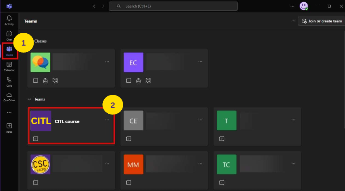Go to Chat in the left rail

pos(9,36)
